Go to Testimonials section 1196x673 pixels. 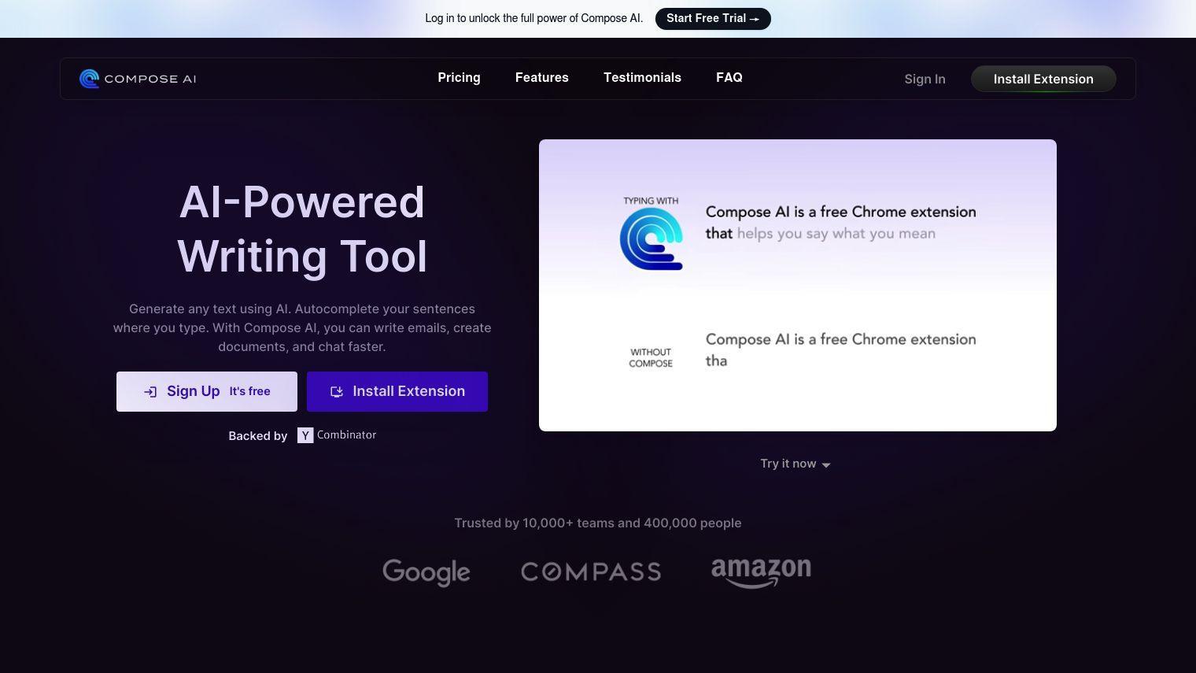(x=642, y=78)
